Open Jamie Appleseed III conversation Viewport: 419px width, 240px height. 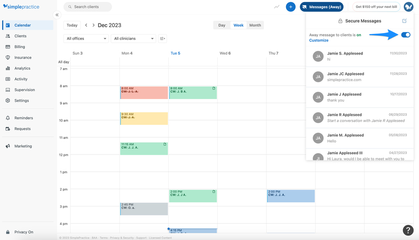[x=360, y=155]
